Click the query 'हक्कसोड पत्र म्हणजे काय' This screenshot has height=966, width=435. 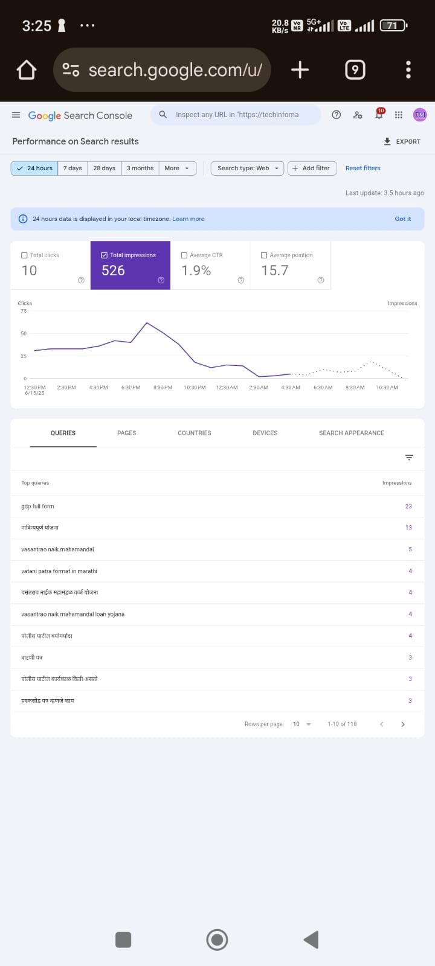point(48,700)
